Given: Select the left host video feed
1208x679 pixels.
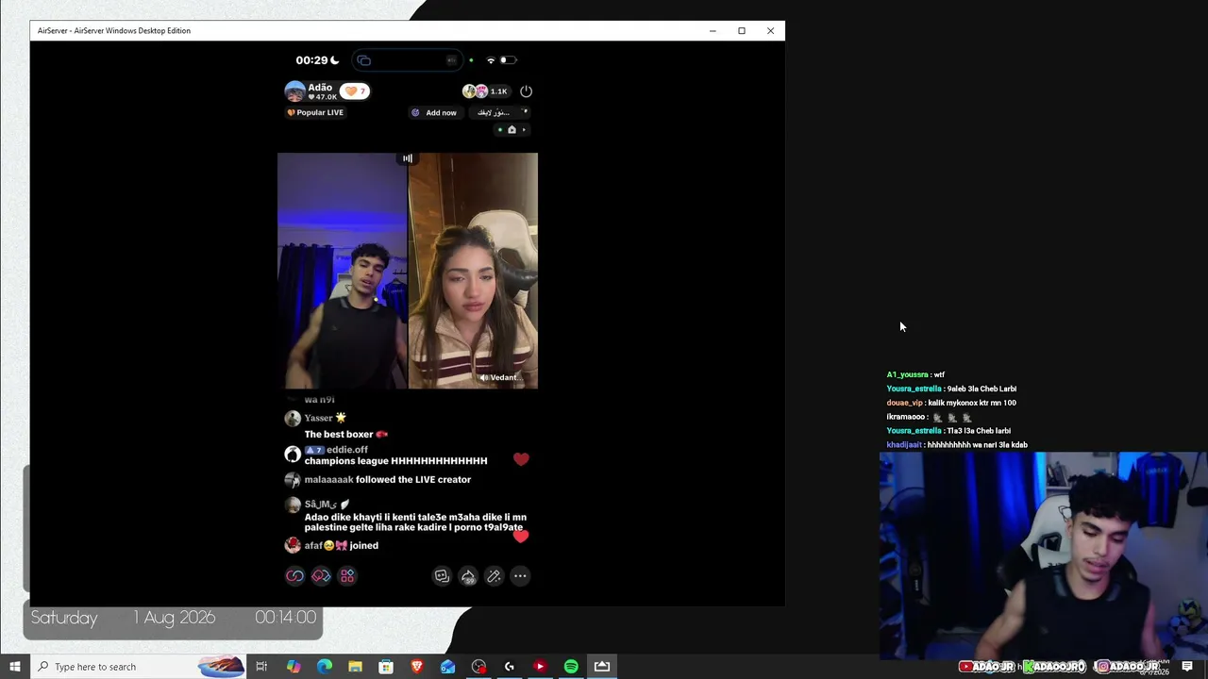Looking at the screenshot, I should tap(343, 271).
